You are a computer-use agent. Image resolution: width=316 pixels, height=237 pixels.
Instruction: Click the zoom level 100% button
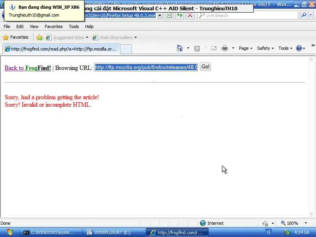tap(290, 223)
